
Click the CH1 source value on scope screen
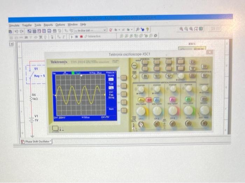(x=111, y=80)
